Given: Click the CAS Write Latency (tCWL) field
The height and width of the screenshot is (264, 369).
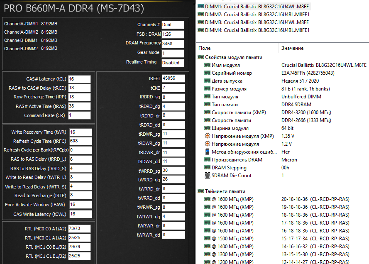Looking at the screenshot, I should [81, 214].
